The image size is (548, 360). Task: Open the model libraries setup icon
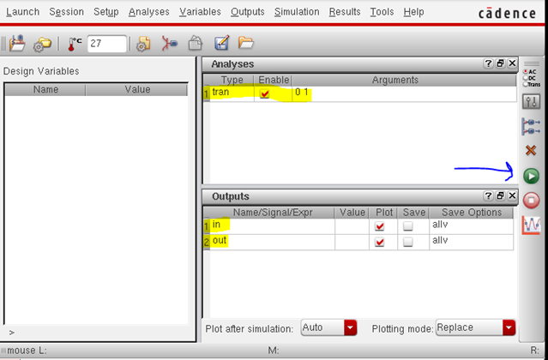point(143,44)
